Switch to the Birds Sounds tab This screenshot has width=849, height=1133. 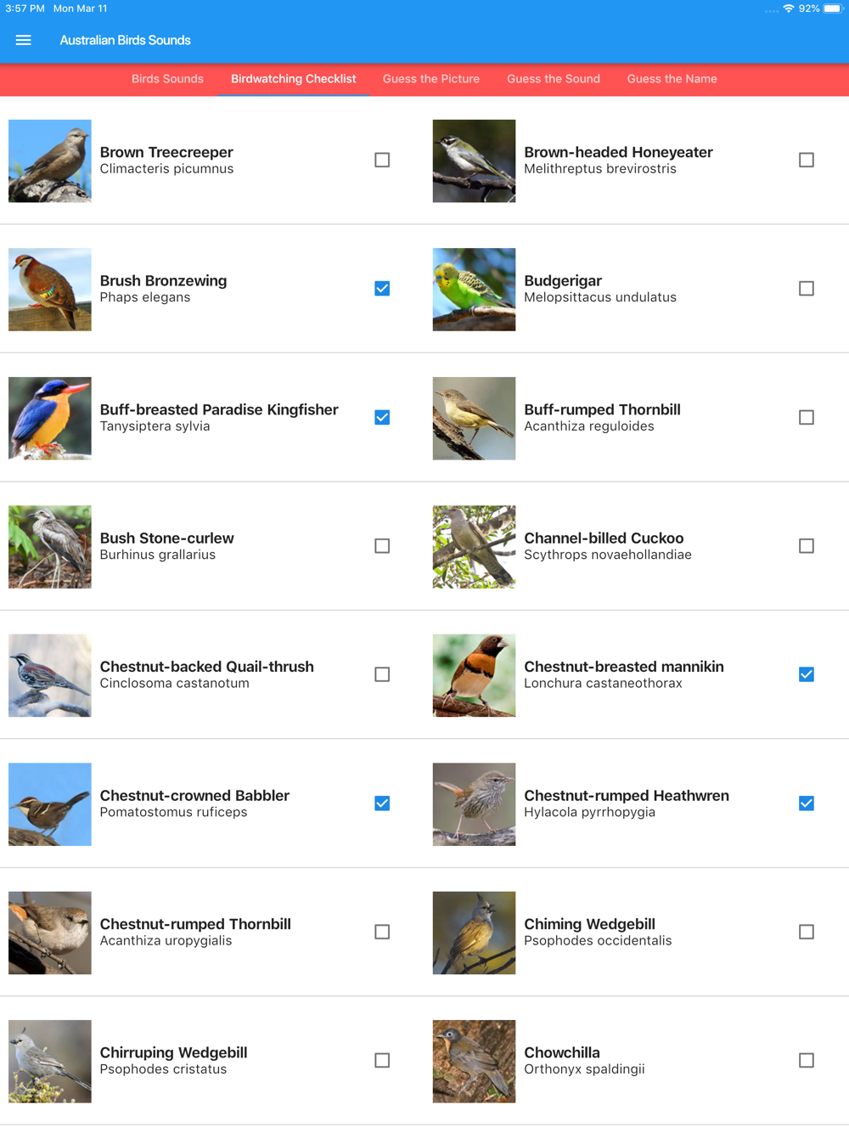point(167,79)
